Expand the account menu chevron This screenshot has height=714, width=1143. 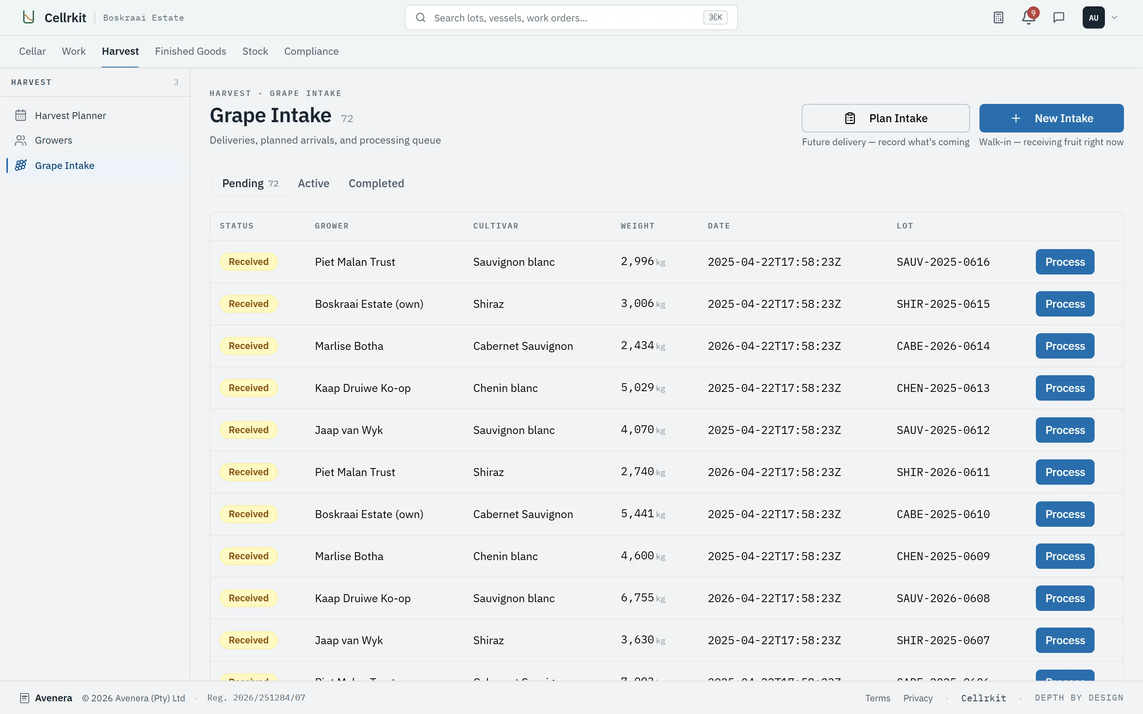click(x=1114, y=17)
